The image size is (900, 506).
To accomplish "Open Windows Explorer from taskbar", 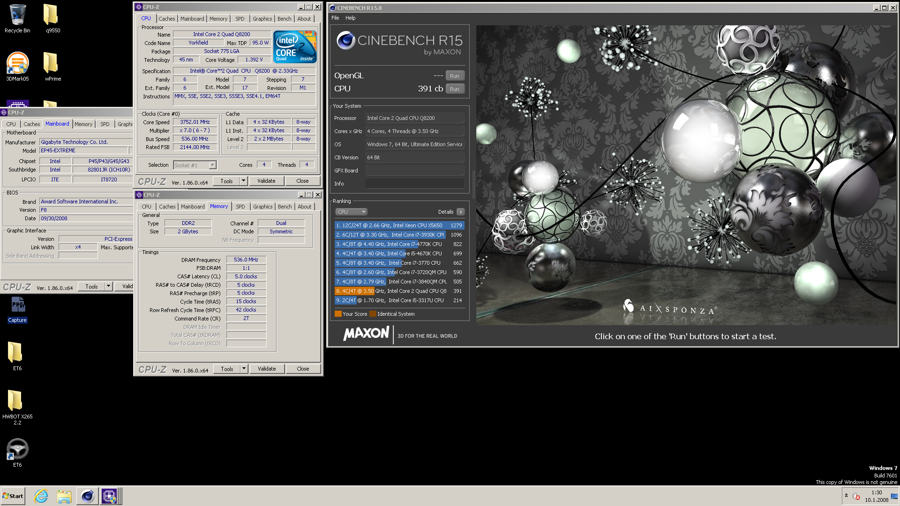I will tap(64, 496).
